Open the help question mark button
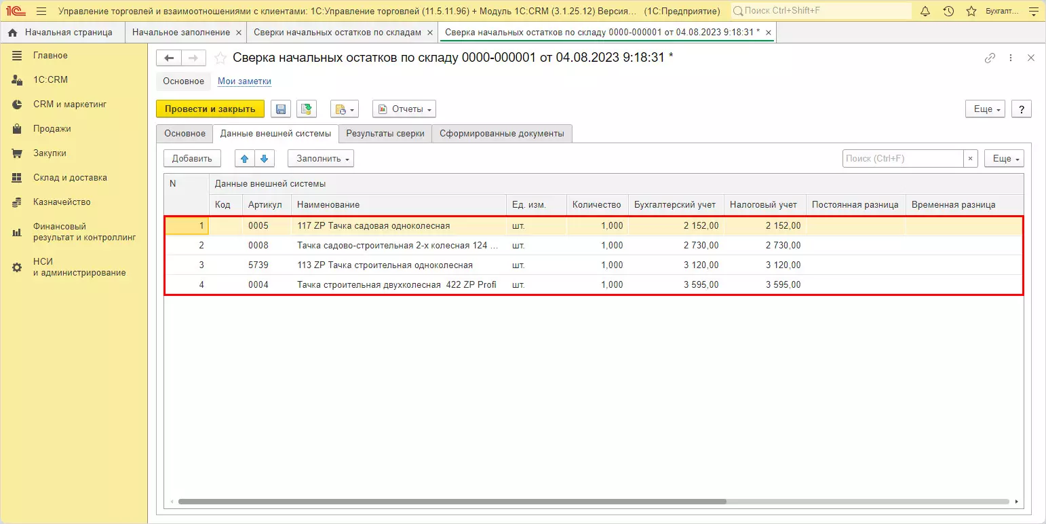 (1021, 109)
